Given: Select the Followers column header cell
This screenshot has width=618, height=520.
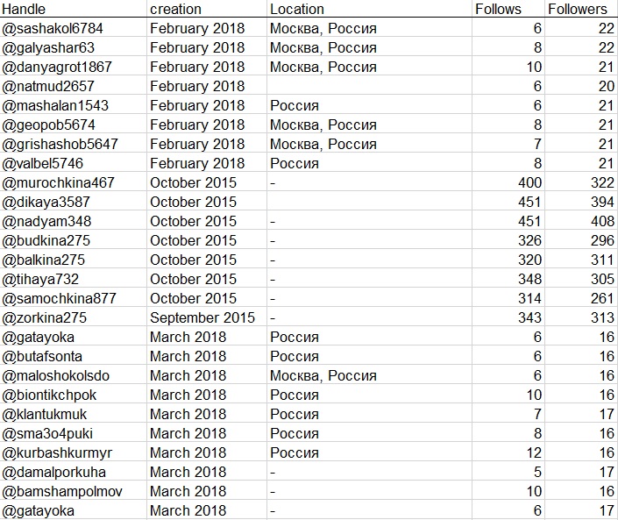Looking at the screenshot, I should (577, 9).
